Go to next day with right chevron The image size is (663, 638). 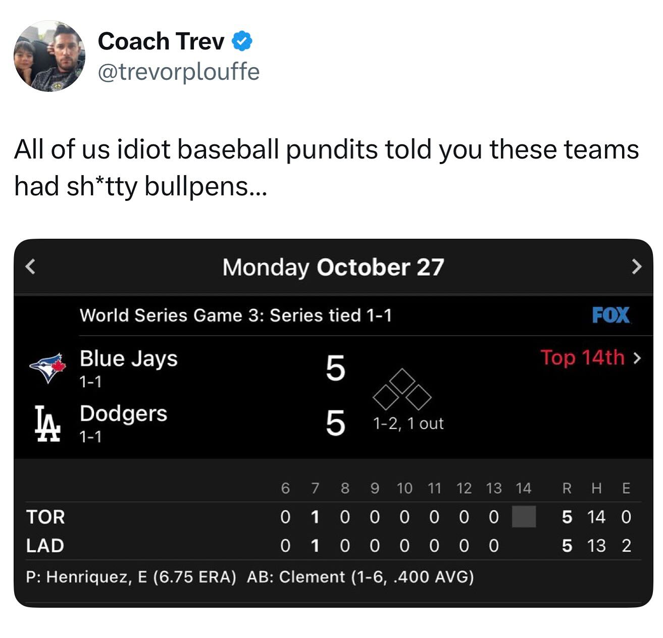click(637, 266)
